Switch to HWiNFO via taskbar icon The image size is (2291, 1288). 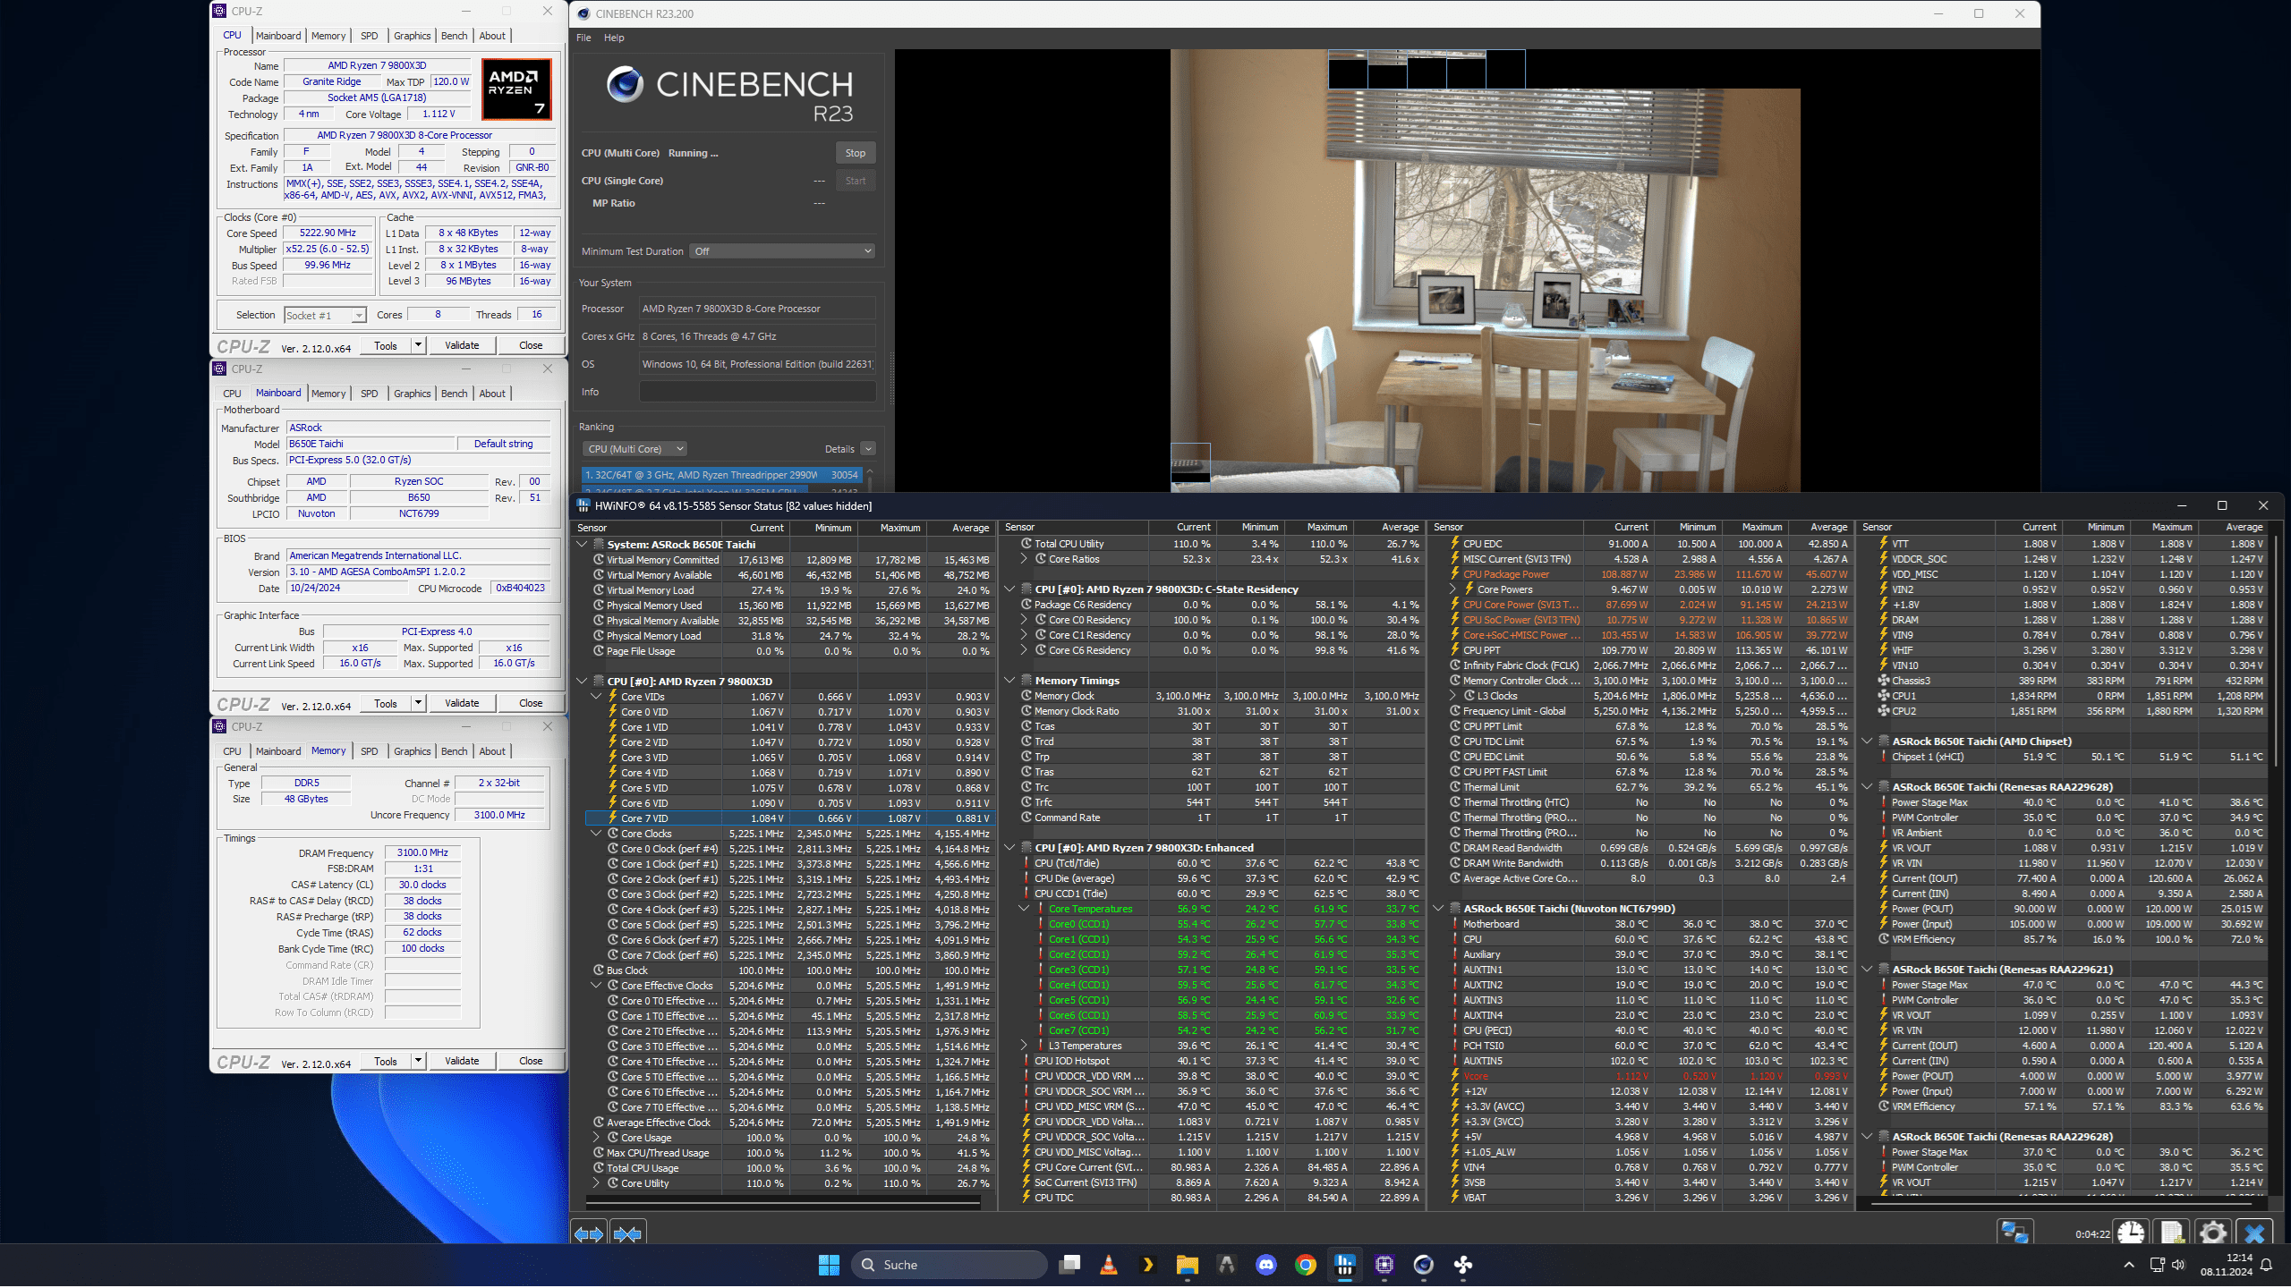pos(1345,1265)
